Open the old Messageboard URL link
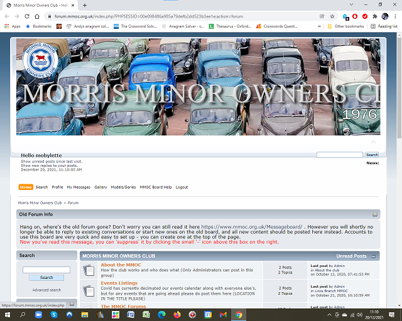The height and width of the screenshot is (321, 402). [x=252, y=227]
